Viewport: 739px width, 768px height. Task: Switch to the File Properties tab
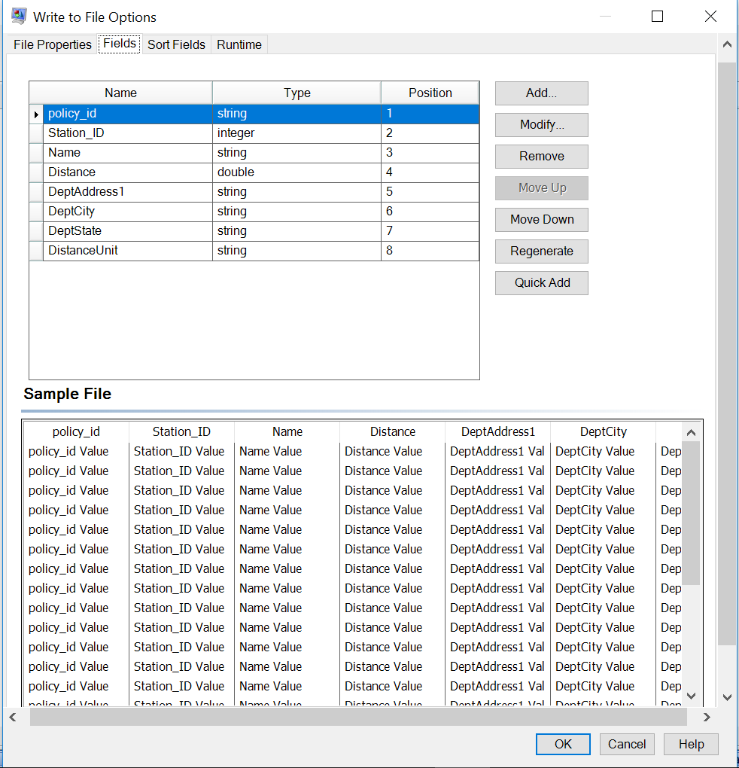coord(51,44)
